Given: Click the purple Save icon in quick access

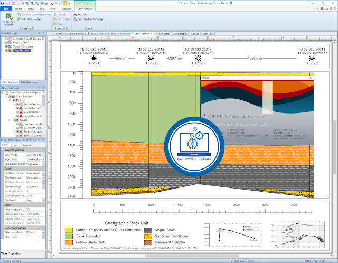Looking at the screenshot, I should pyautogui.click(x=13, y=3).
